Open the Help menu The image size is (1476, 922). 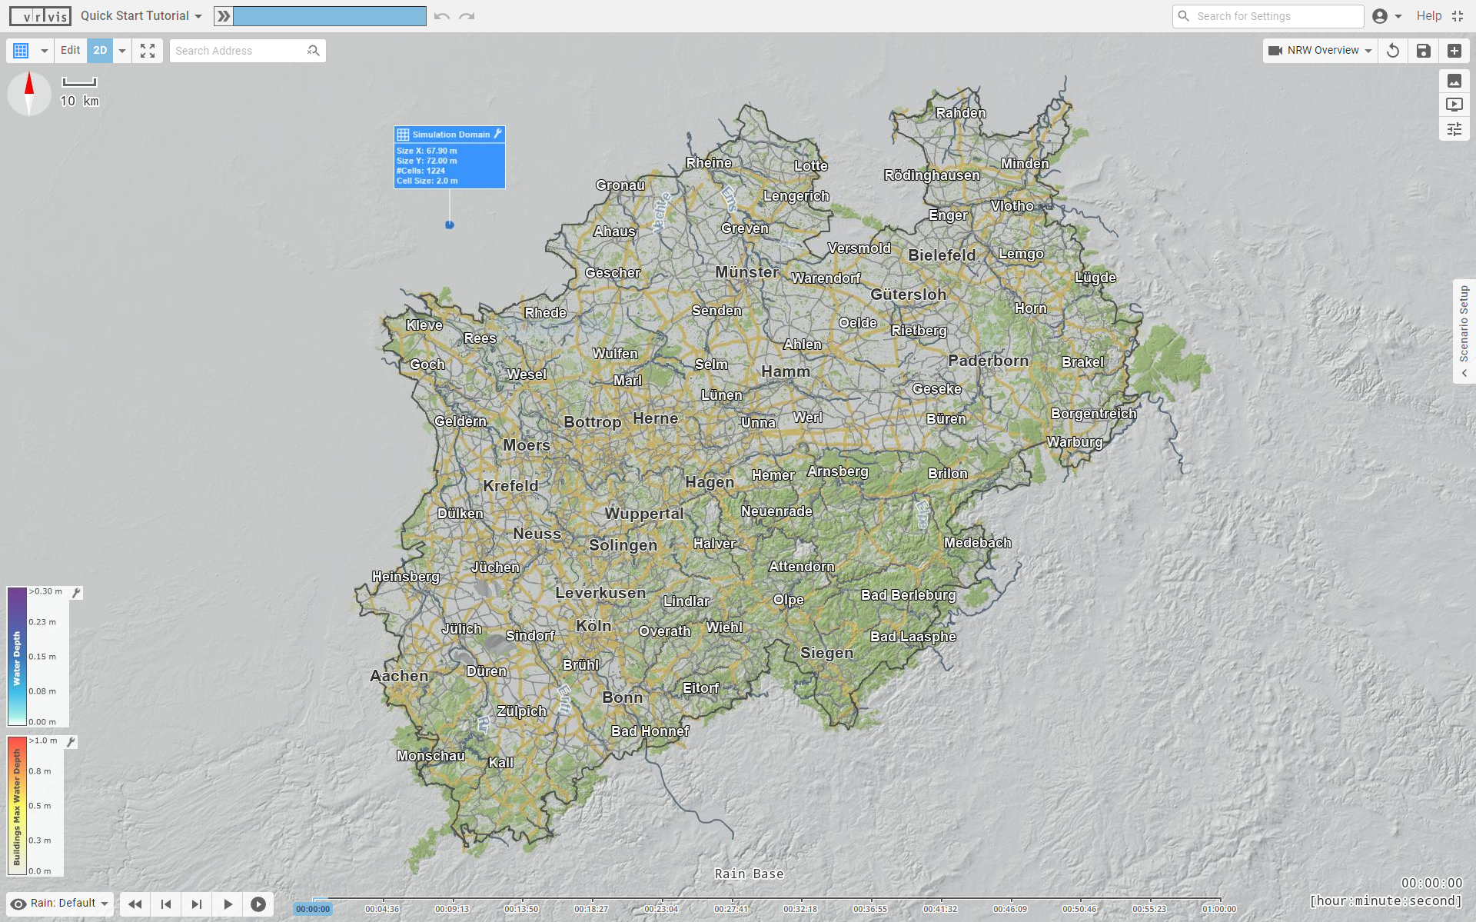coord(1428,16)
